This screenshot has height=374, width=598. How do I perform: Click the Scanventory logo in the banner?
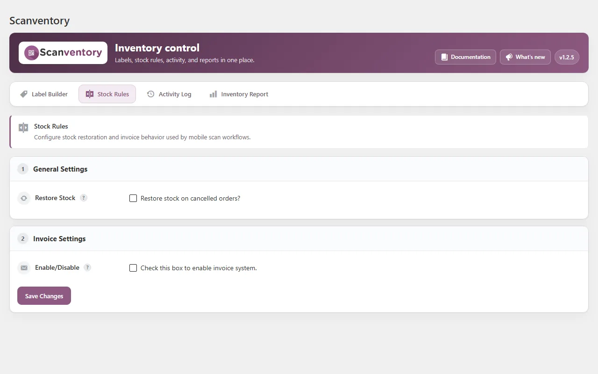tap(63, 53)
